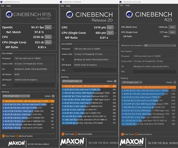This screenshot has width=178, height=148.
Task: Click the R20 Details arrow icon
Action: coord(115,81)
